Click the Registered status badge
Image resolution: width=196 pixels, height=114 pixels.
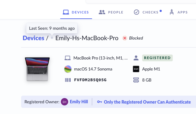157,58
